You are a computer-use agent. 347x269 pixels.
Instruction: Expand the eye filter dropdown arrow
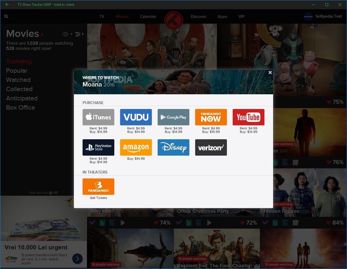point(71,34)
